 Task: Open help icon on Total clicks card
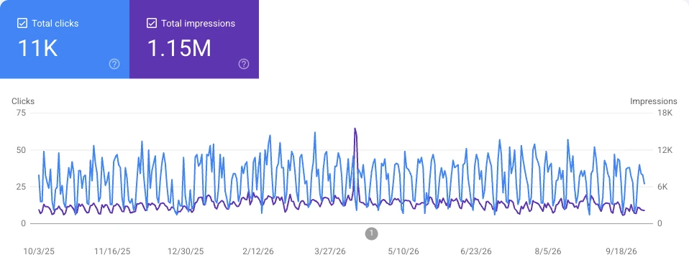click(114, 65)
